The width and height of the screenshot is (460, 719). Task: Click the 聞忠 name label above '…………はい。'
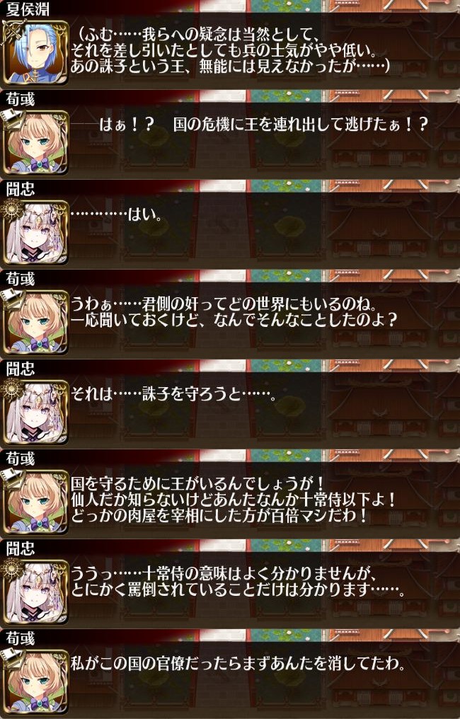(x=20, y=189)
